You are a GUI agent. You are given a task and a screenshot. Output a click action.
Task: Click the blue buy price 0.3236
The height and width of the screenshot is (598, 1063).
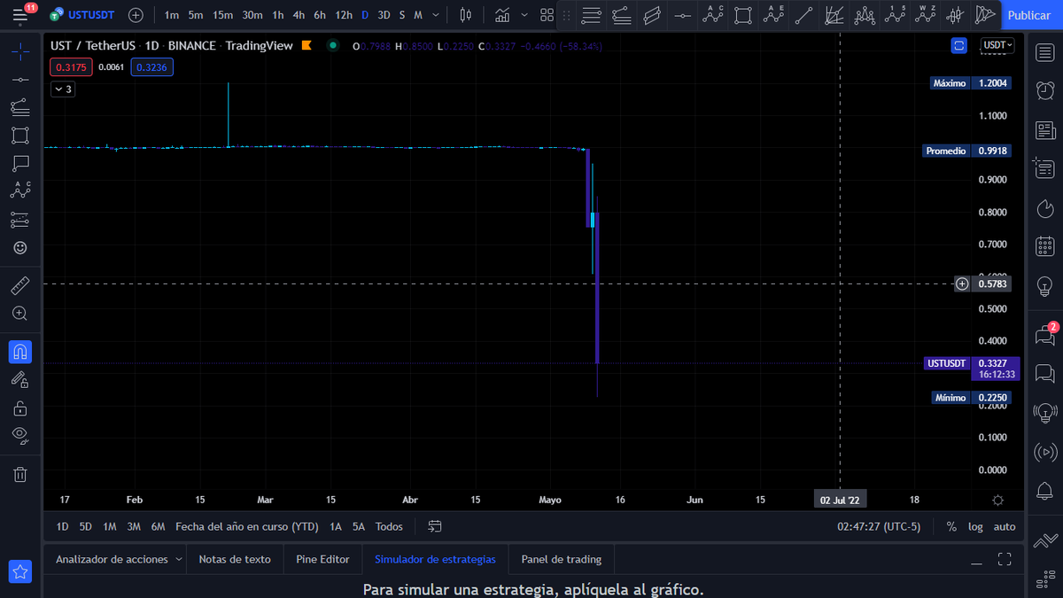pos(151,66)
